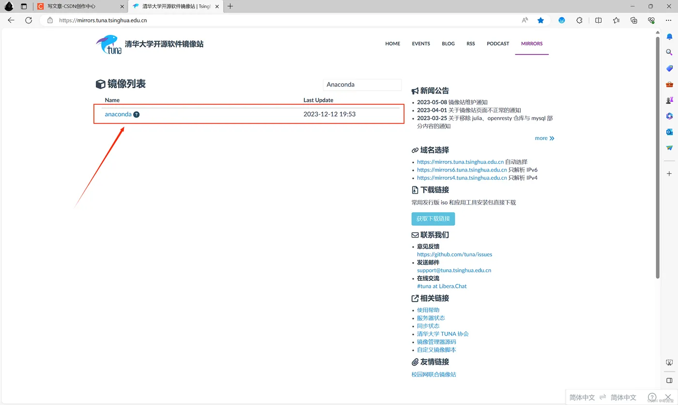Open the 清华大学 TUNA 协会 link
The height and width of the screenshot is (405, 678).
click(443, 334)
